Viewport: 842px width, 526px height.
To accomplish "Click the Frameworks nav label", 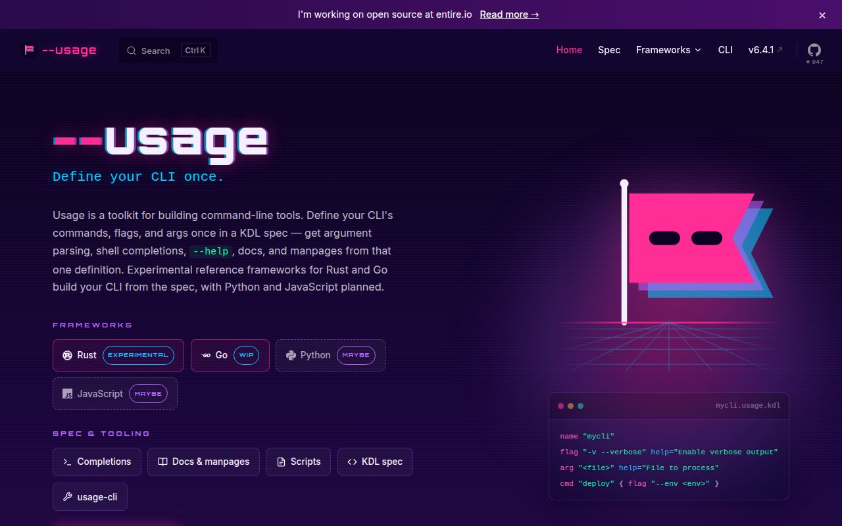I will click(663, 50).
